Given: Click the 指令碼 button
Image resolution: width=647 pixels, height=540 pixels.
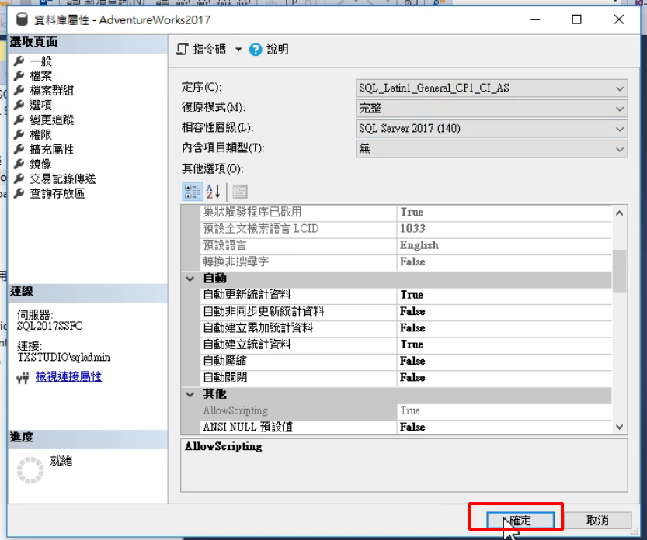Looking at the screenshot, I should pyautogui.click(x=209, y=50).
